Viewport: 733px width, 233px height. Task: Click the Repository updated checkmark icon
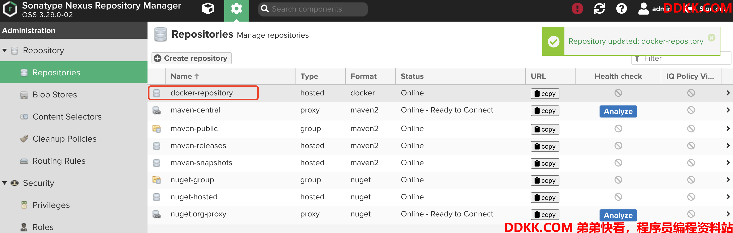[x=553, y=42]
